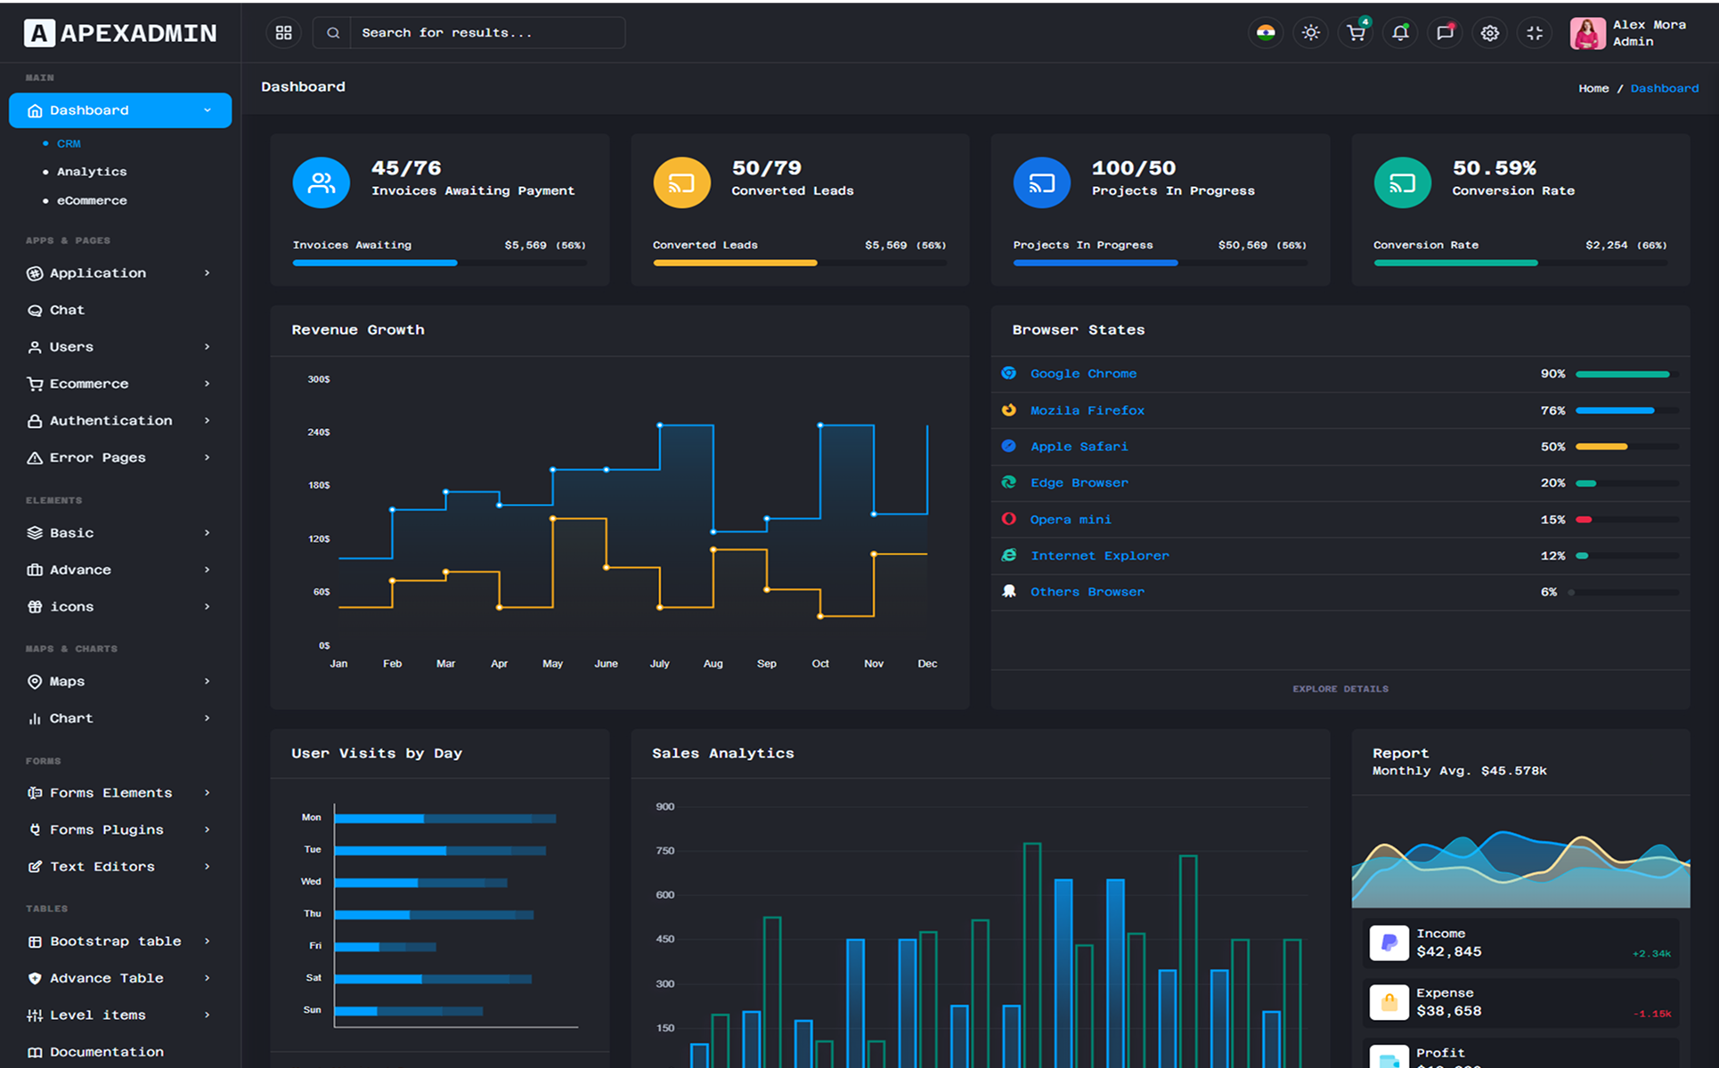1719x1068 pixels.
Task: Click the Projects In Progress blue icon
Action: point(1042,182)
